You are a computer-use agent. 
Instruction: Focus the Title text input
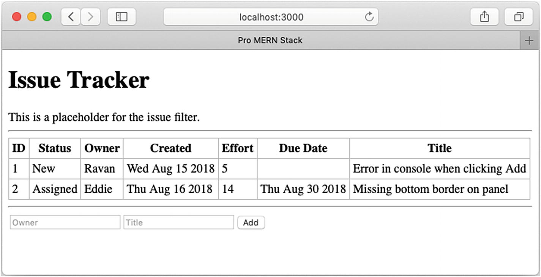178,222
